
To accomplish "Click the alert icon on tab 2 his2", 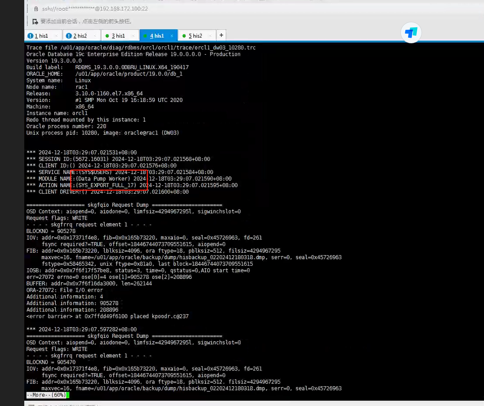I will (69, 36).
